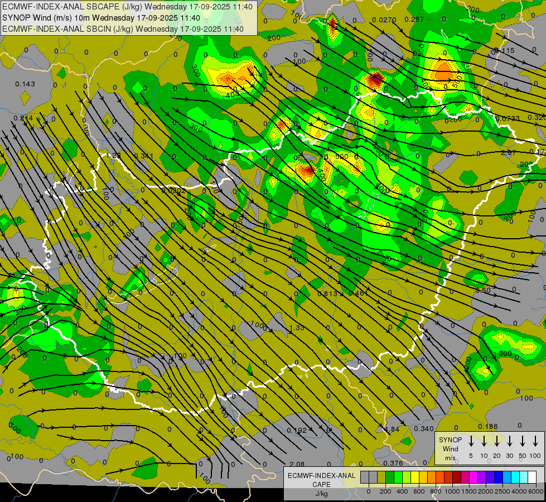Click the 0.143 value on the map

coord(25,84)
